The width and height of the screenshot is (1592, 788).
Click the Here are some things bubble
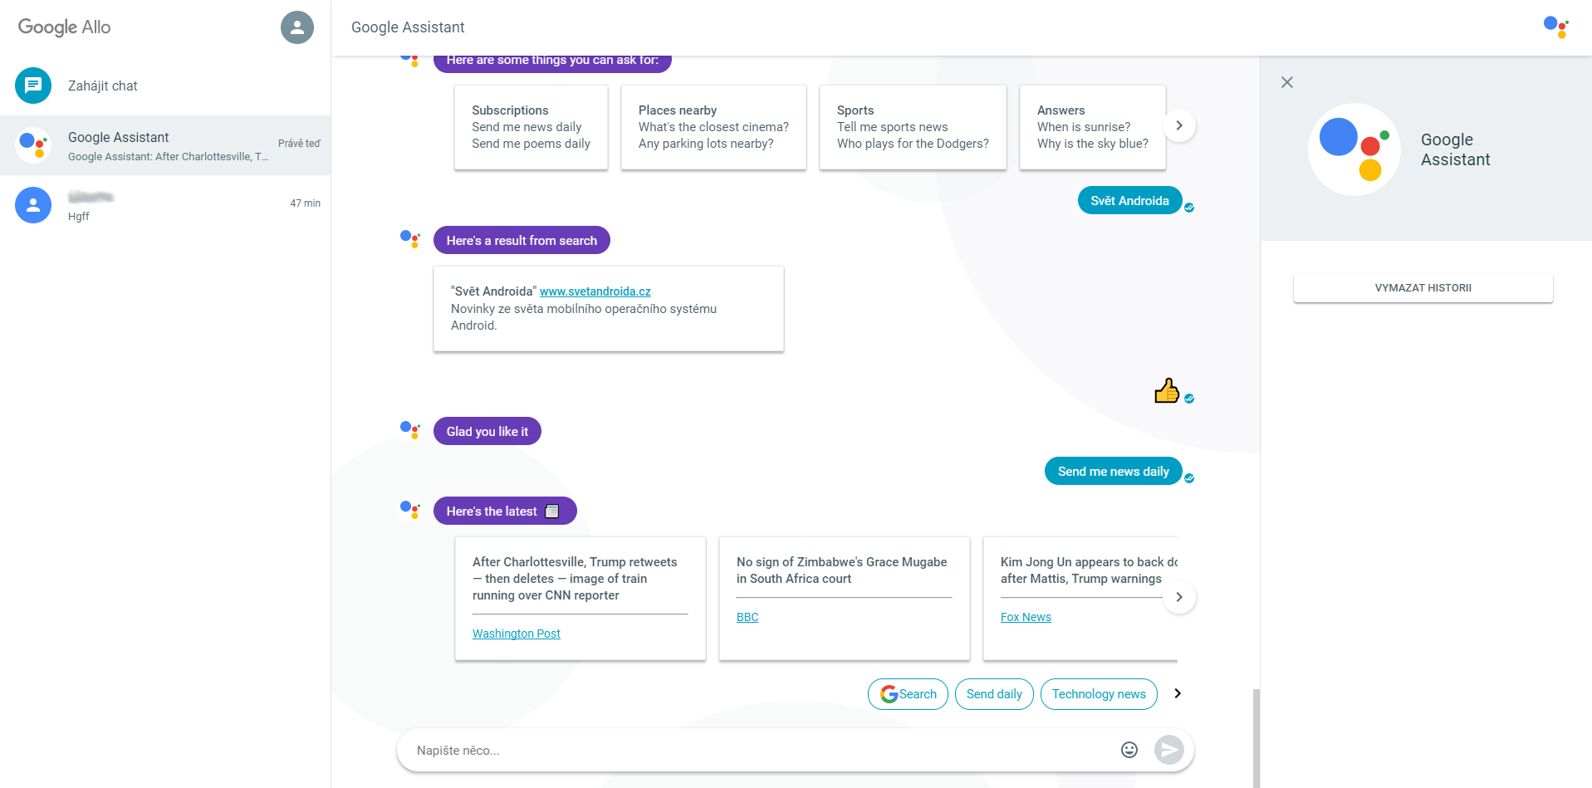pyautogui.click(x=552, y=63)
